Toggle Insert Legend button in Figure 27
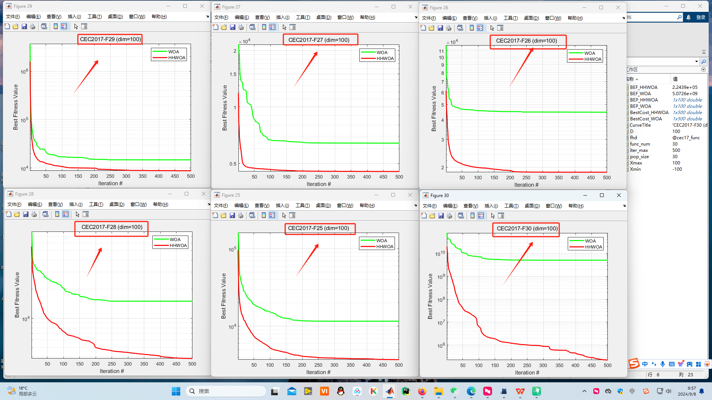Viewport: 712px width, 400px height. point(273,27)
